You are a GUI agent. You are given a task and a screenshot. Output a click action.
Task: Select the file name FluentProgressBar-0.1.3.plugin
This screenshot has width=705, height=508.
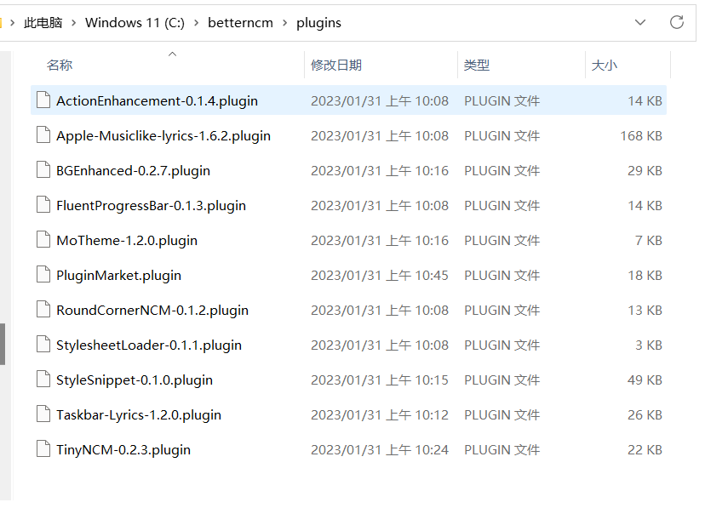(151, 205)
